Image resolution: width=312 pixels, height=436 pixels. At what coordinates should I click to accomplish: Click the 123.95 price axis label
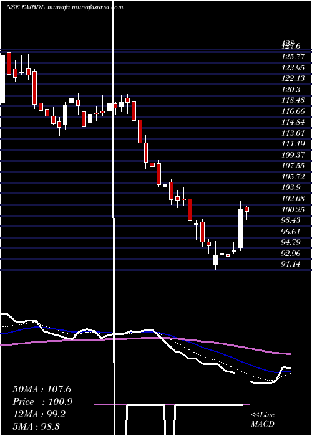point(293,68)
